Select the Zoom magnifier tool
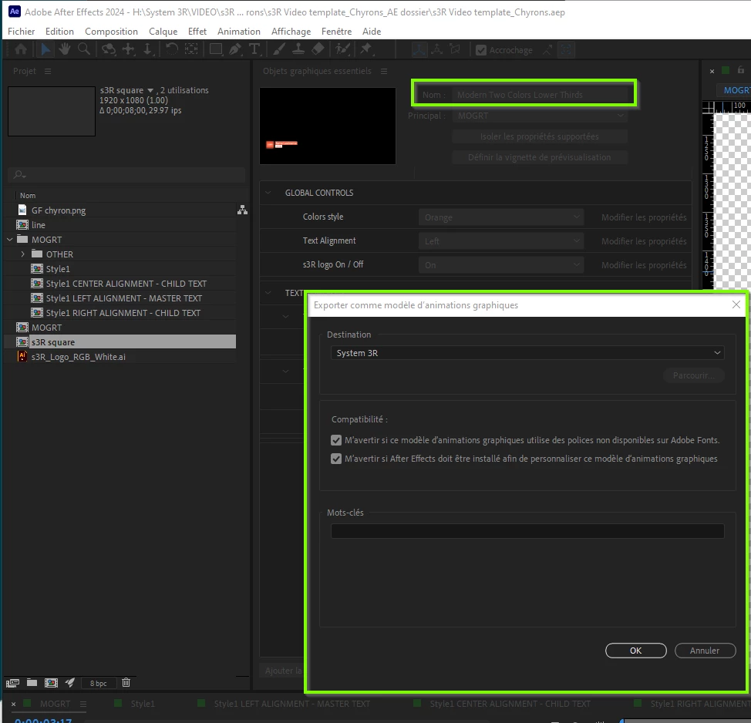The width and height of the screenshot is (751, 723). 84,49
